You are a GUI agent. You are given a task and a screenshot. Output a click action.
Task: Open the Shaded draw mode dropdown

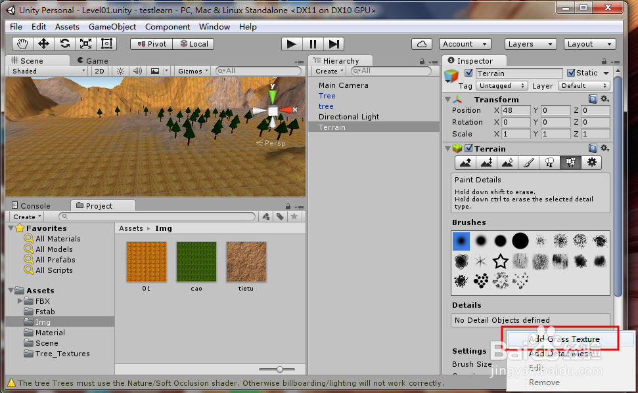pyautogui.click(x=48, y=71)
